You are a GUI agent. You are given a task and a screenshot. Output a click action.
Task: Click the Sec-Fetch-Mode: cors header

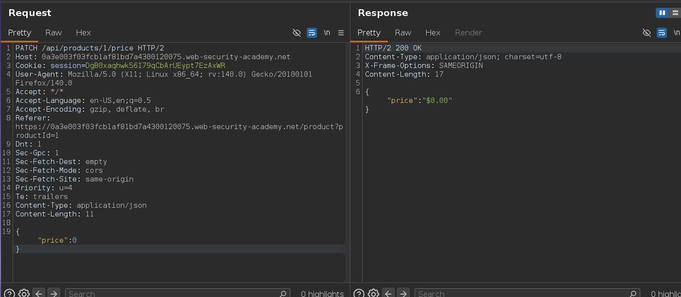click(59, 170)
